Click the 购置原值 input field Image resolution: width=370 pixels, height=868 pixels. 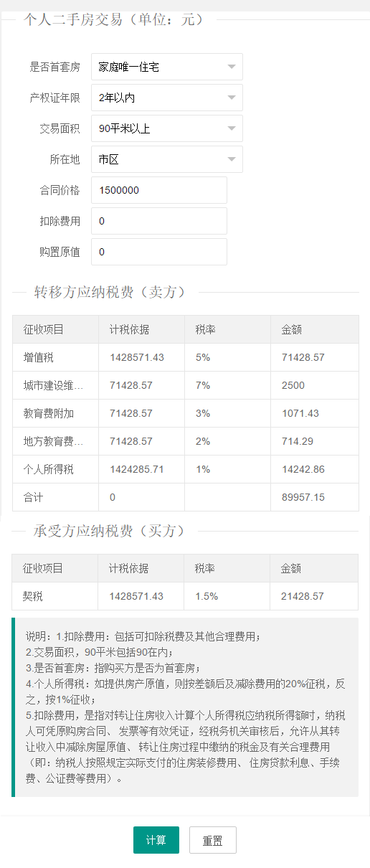coord(159,252)
